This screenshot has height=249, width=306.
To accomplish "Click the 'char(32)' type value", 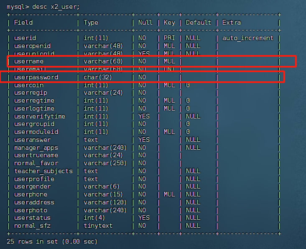I will click(x=97, y=77).
